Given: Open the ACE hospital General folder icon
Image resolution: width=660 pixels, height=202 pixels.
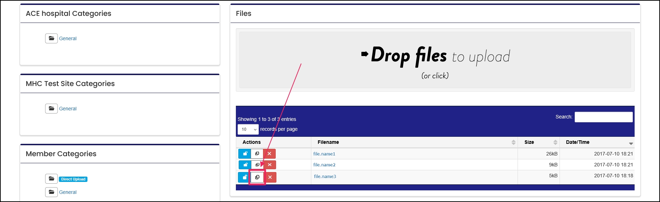Looking at the screenshot, I should click(x=51, y=38).
